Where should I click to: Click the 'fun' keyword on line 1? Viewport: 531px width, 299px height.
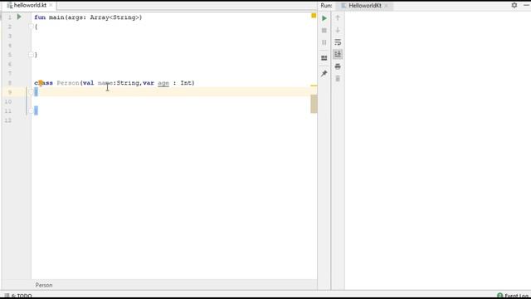pos(40,17)
